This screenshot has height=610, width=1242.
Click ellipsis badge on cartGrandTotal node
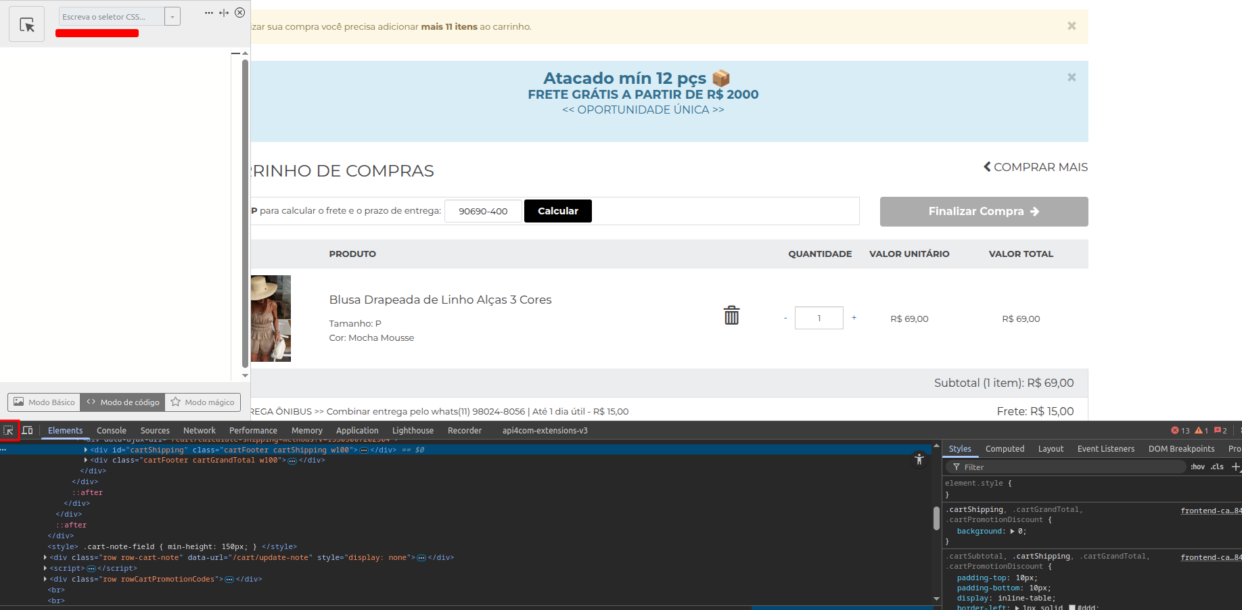point(292,461)
